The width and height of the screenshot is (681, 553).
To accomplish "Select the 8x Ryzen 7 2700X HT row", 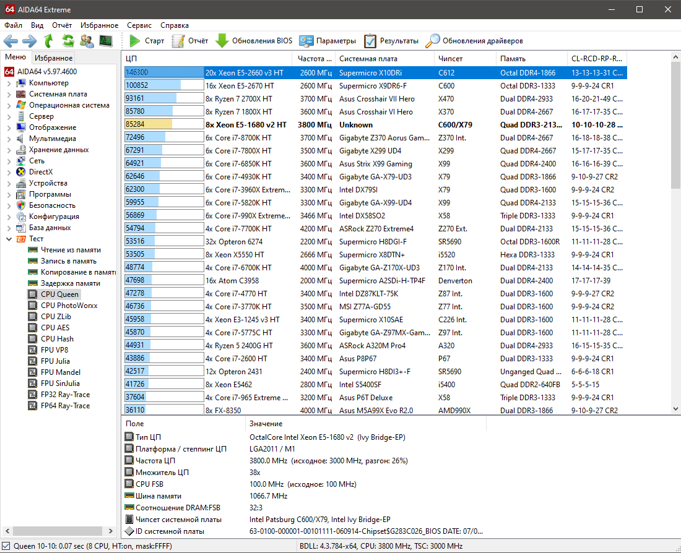I will [375, 98].
